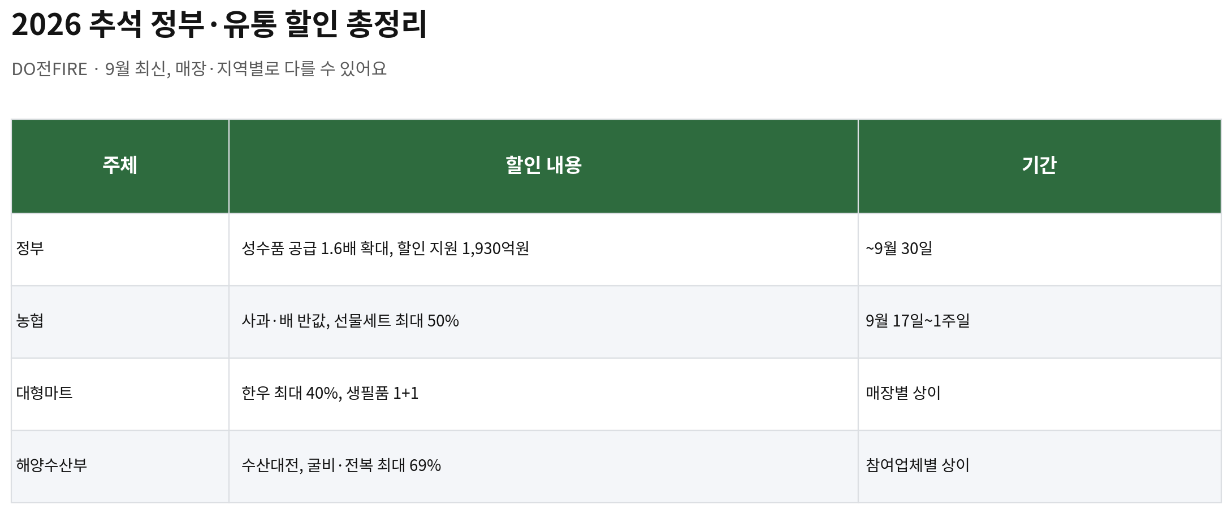Click the 성수품 공급 1.6배 확대 cell

click(543, 249)
